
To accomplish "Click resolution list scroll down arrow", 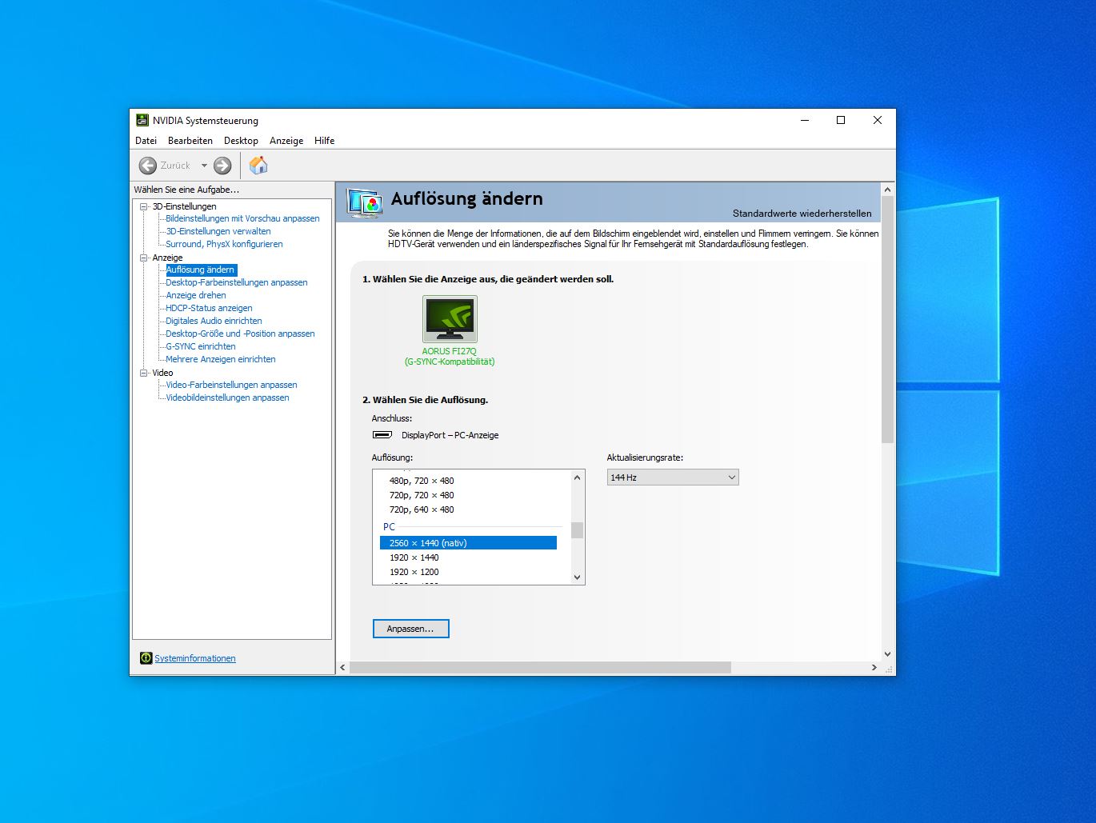I will 577,577.
